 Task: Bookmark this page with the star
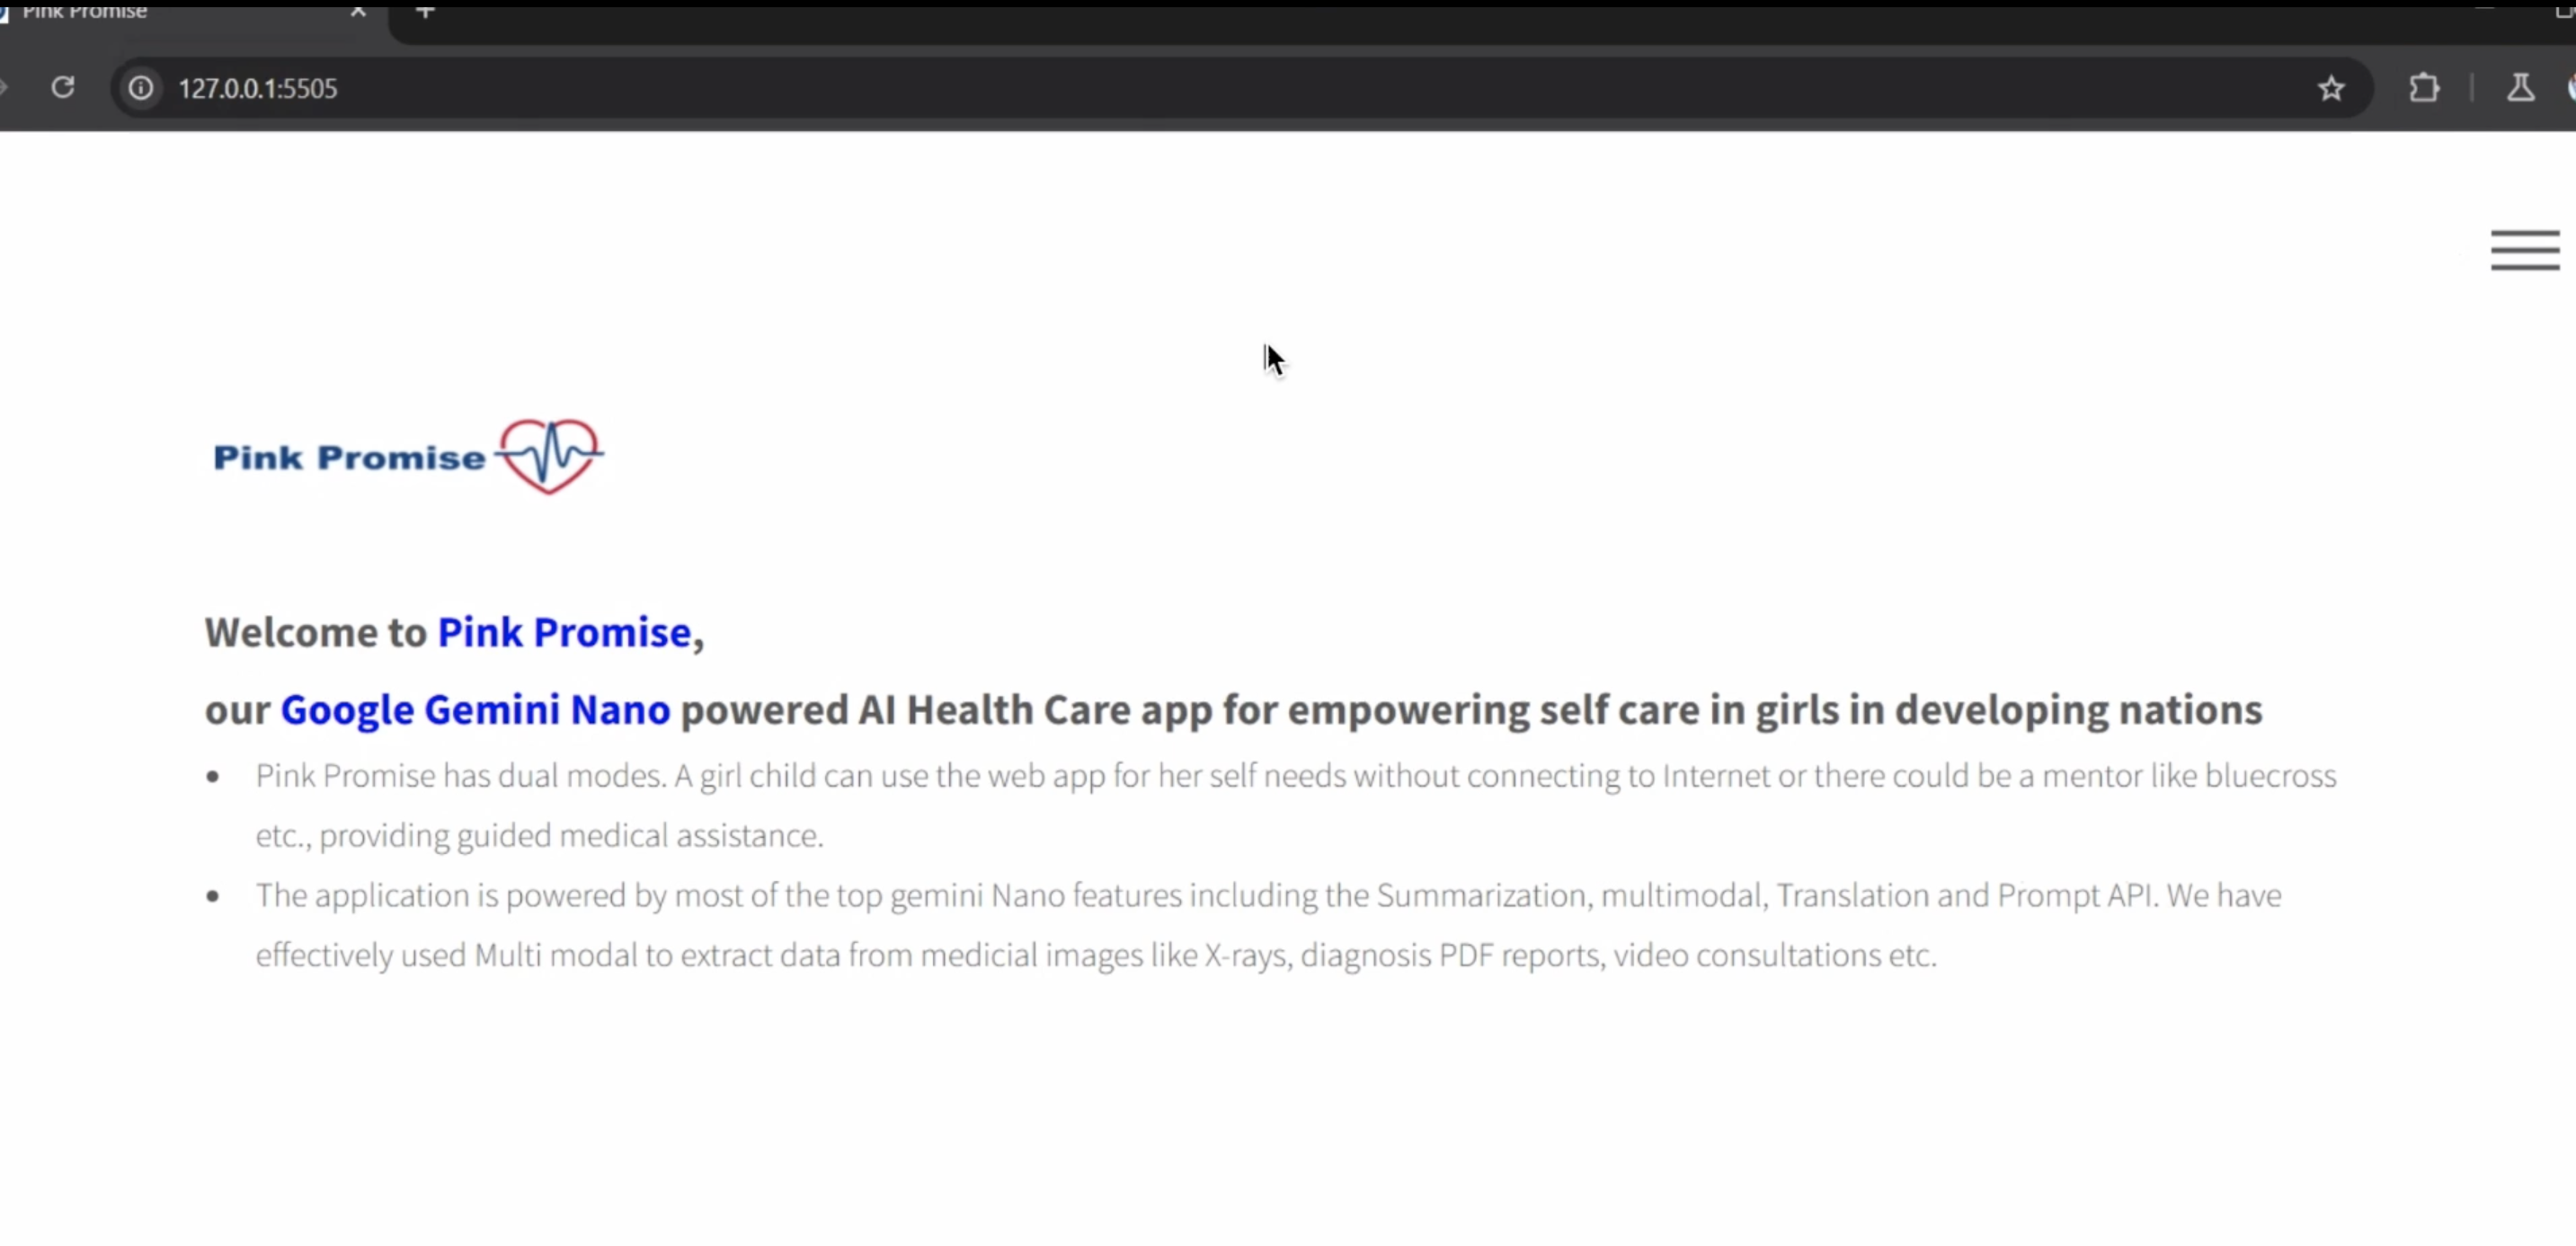(2331, 88)
